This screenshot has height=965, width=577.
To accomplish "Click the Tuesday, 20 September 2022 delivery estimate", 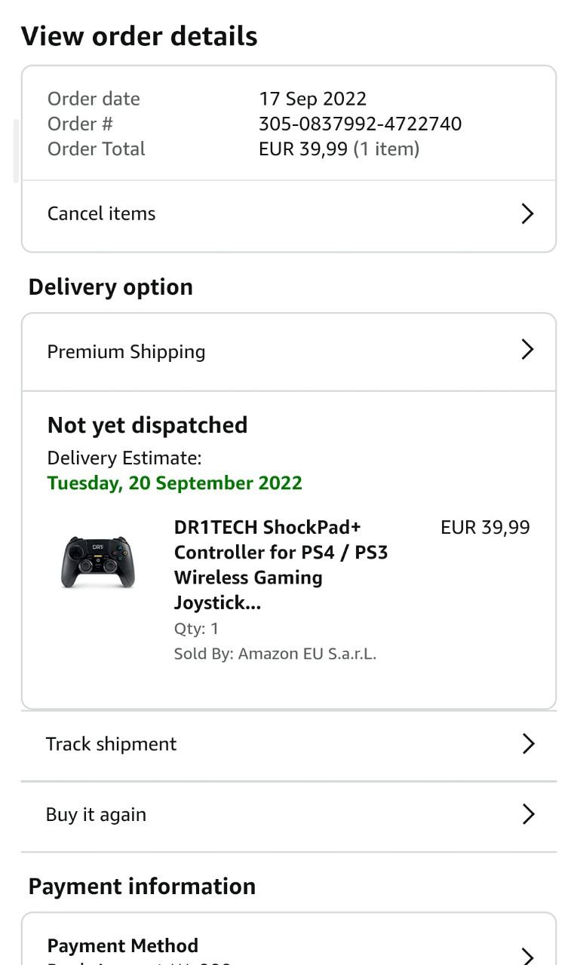I will (174, 483).
